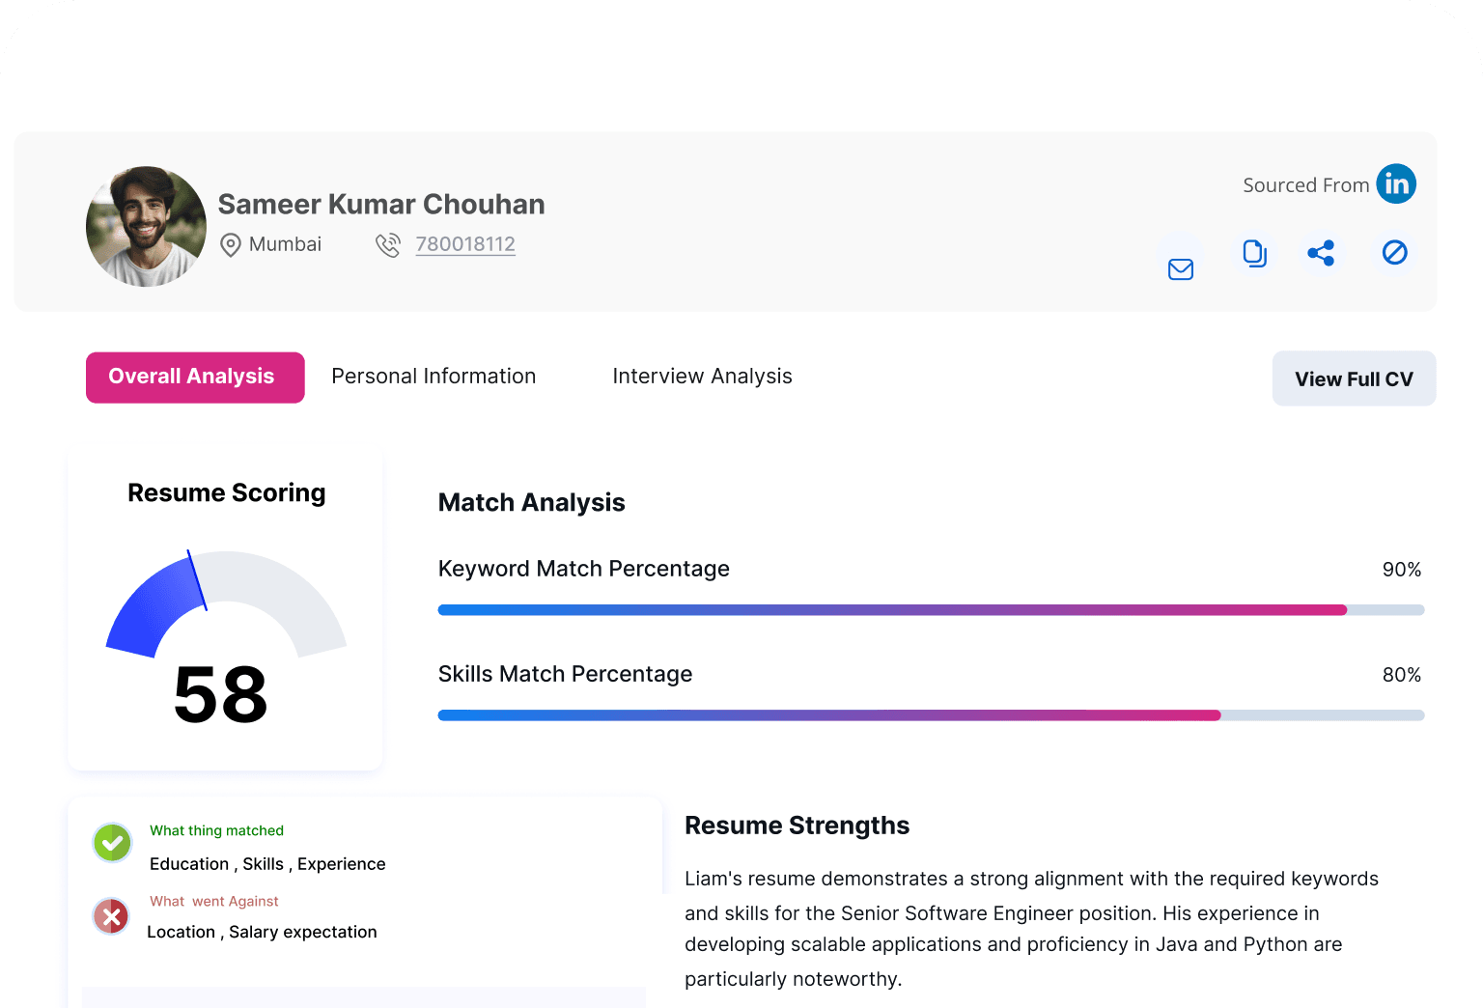Open the LinkedIn sourced-from icon
Image resolution: width=1483 pixels, height=1008 pixels.
click(x=1395, y=183)
